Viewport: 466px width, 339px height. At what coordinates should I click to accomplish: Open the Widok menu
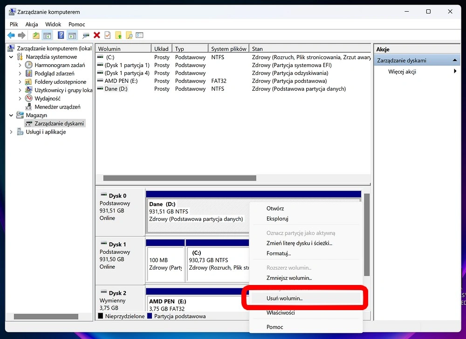[53, 24]
